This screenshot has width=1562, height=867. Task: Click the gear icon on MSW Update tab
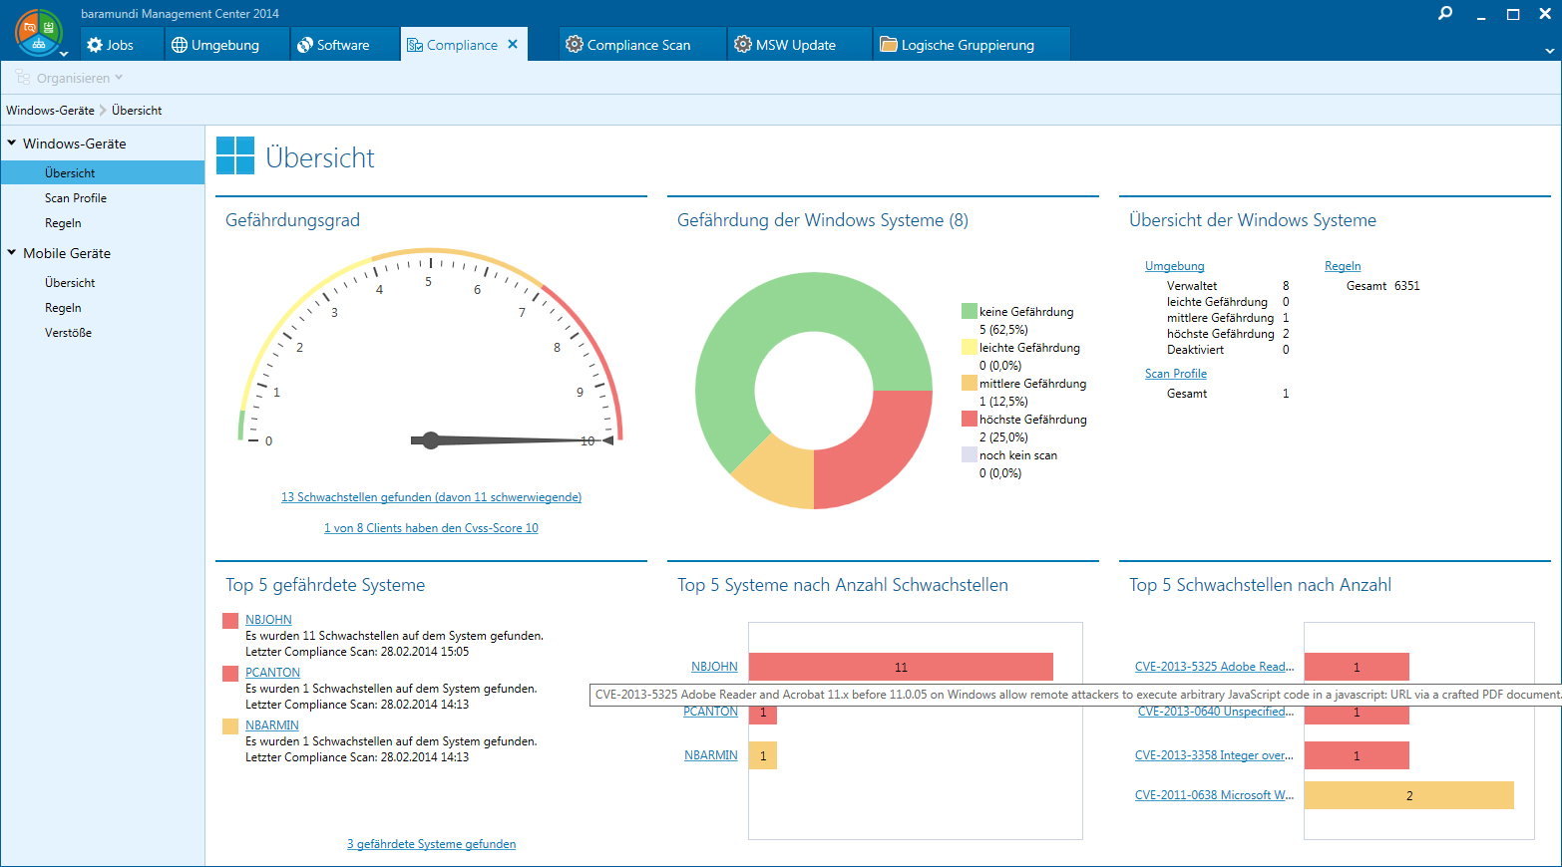[x=743, y=45]
